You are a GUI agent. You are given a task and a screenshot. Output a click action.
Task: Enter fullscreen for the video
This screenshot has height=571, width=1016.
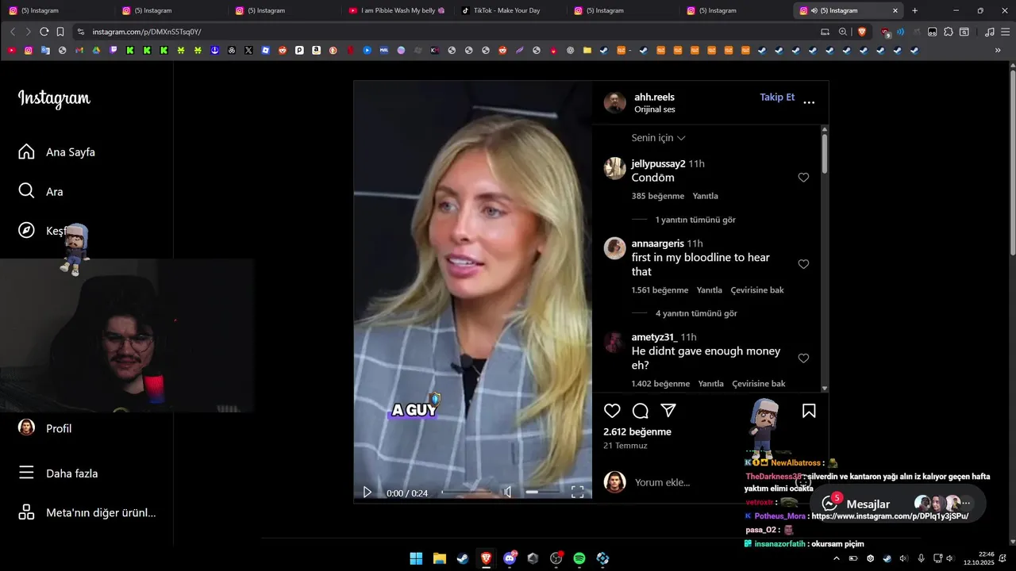577,492
